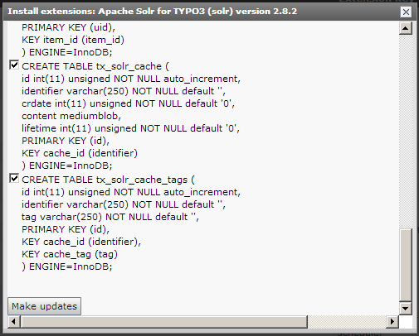Click the vertical scrollbar down arrow
Screen dimensions: 419x336
pos(406,308)
